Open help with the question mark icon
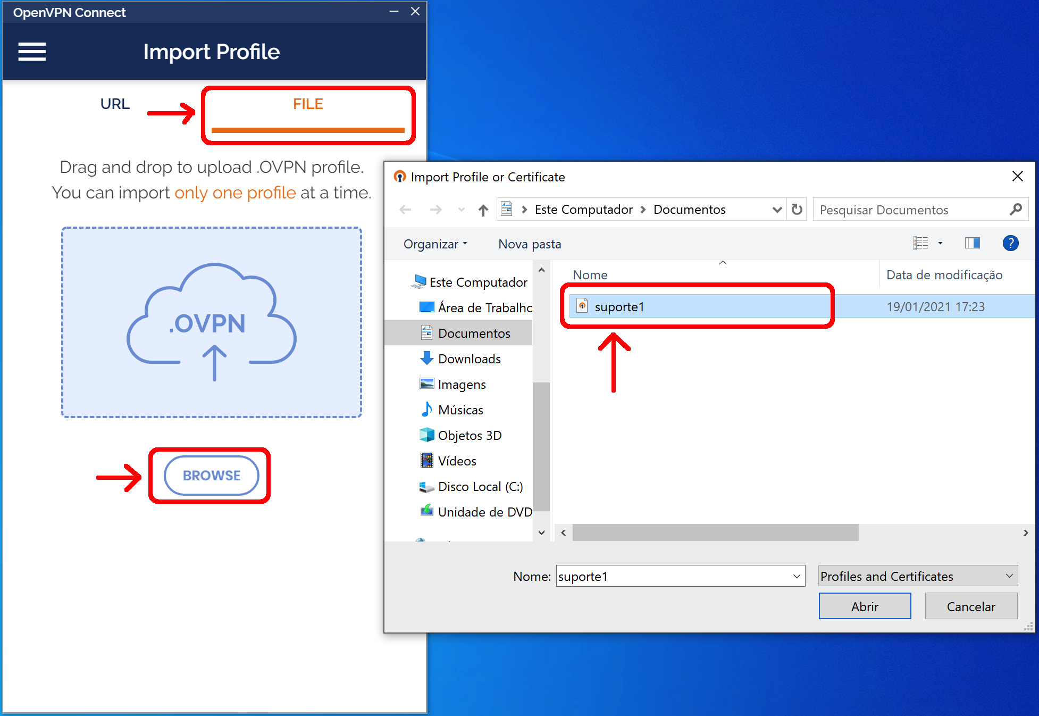Viewport: 1039px width, 716px height. click(x=1010, y=243)
